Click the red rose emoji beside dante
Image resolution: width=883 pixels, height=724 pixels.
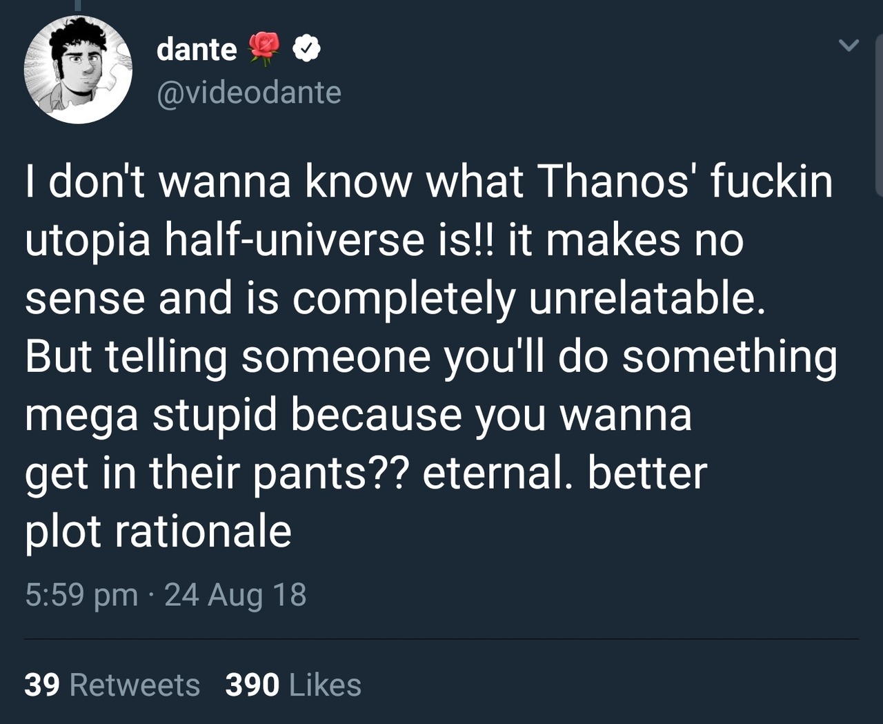coord(264,48)
